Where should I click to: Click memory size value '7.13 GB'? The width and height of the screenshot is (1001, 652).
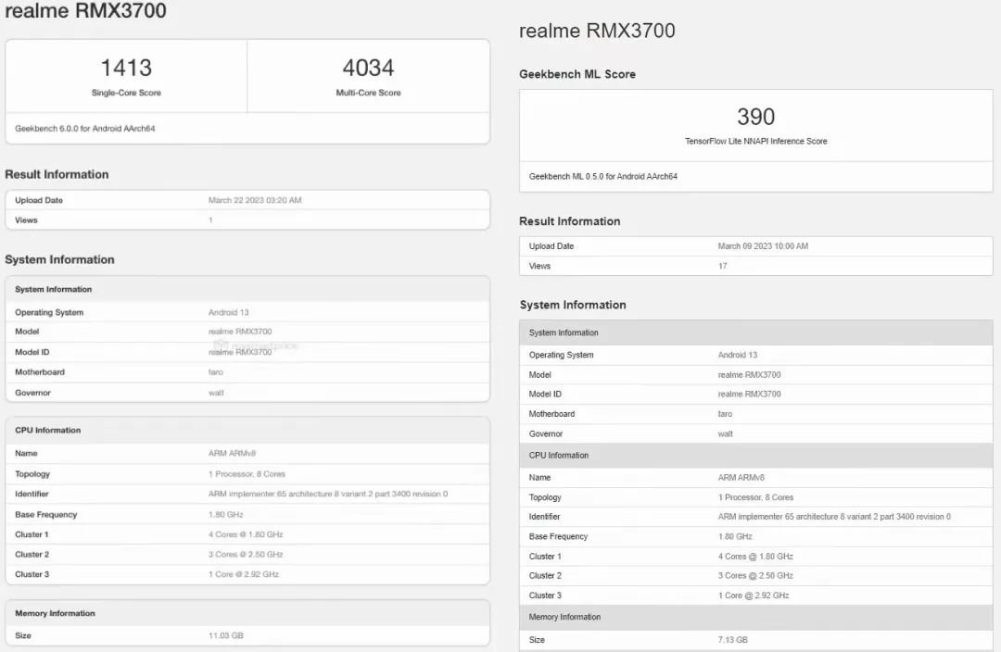point(733,639)
